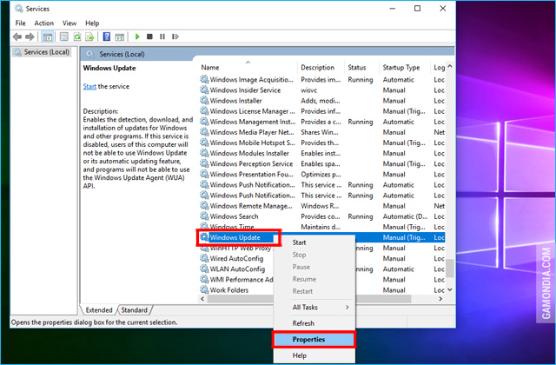Click the Start the service link
The image size is (556, 365).
pos(89,86)
